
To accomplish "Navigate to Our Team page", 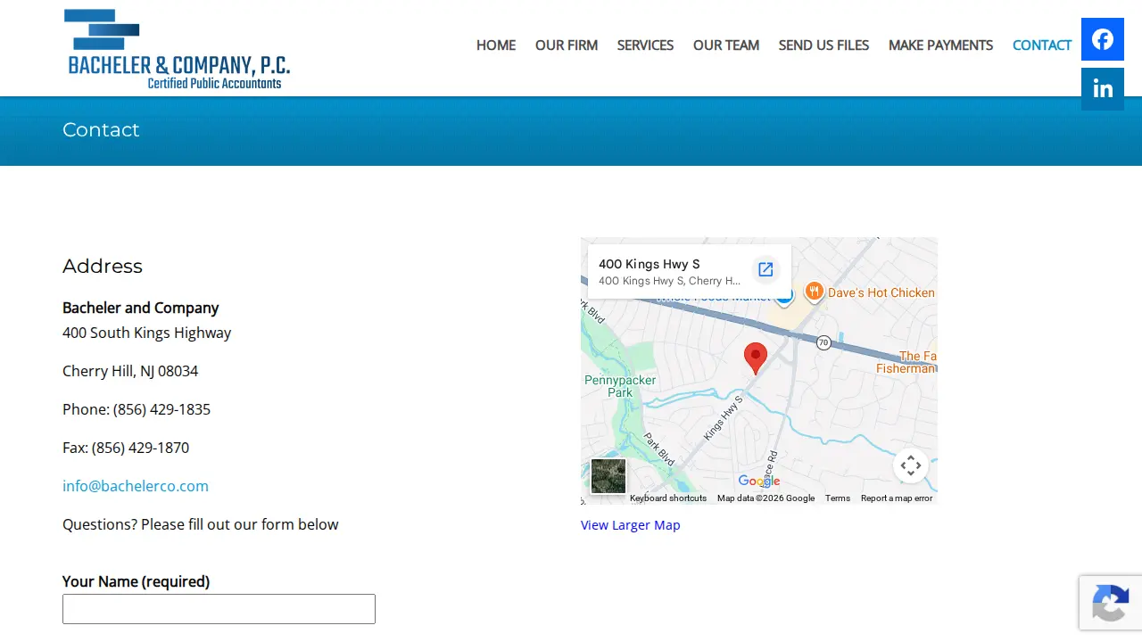I will point(726,45).
